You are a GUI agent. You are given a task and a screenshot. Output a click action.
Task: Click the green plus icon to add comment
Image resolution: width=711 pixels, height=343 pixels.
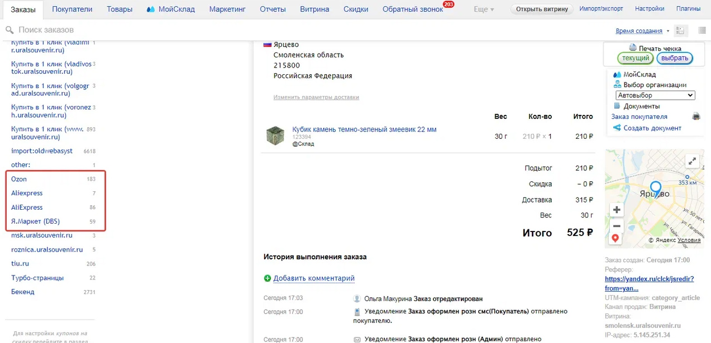pos(268,278)
